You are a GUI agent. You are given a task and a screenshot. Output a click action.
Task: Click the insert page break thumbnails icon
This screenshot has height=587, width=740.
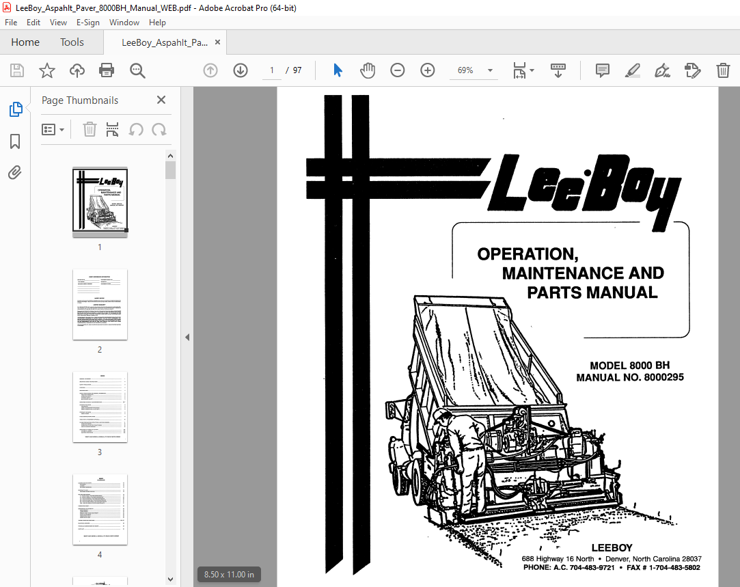pyautogui.click(x=112, y=129)
